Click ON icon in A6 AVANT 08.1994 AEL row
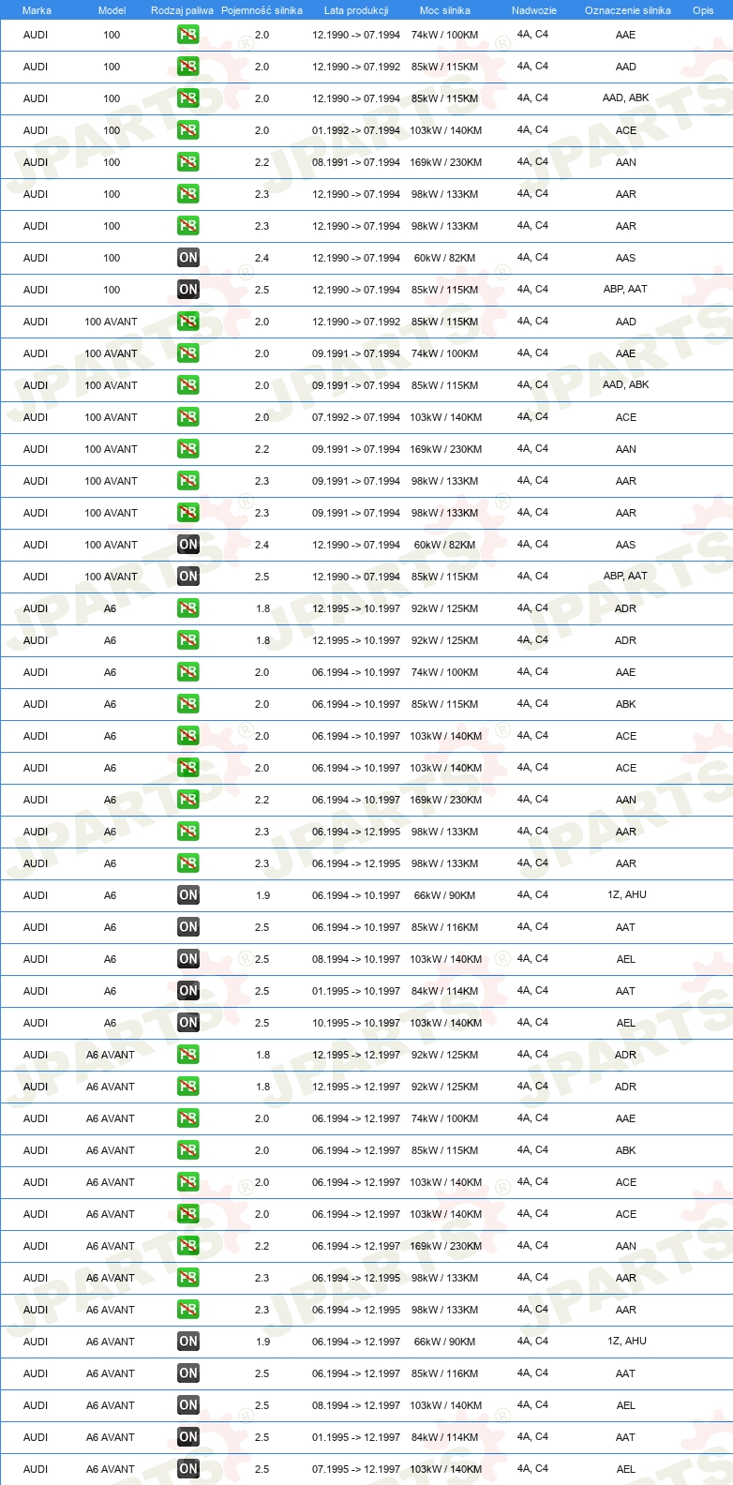 tap(188, 1405)
